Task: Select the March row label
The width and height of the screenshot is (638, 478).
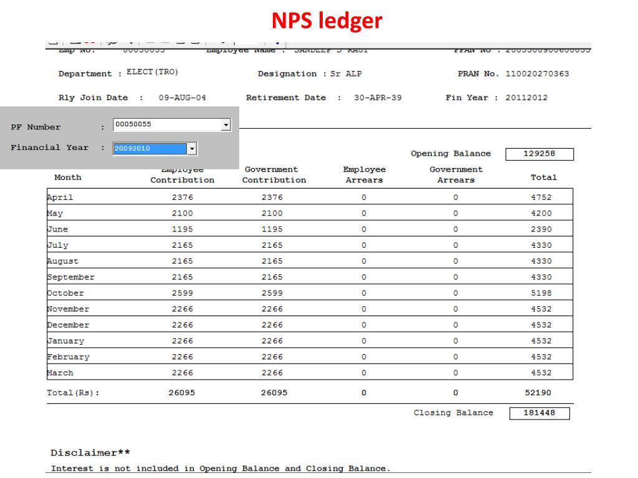Action: pyautogui.click(x=60, y=373)
